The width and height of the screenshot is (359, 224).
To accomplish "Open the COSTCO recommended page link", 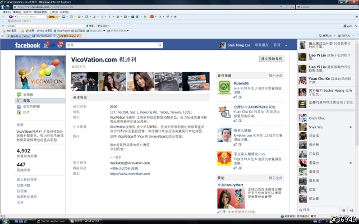I will [254, 107].
